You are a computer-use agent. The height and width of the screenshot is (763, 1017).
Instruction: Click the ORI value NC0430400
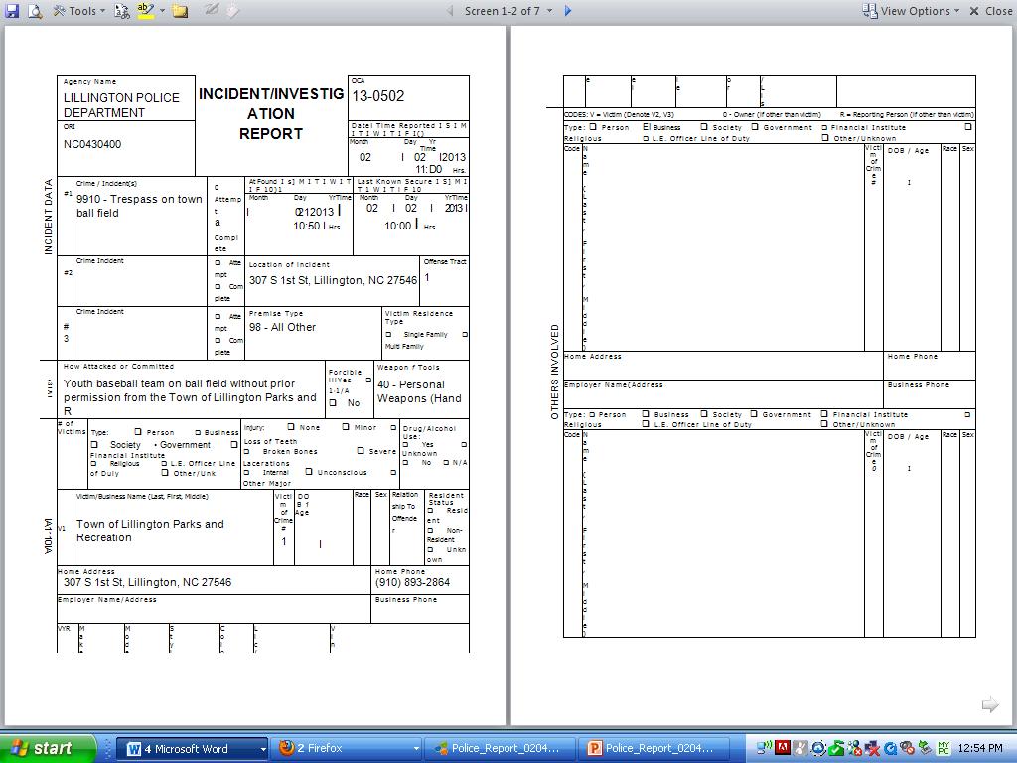pos(92,144)
